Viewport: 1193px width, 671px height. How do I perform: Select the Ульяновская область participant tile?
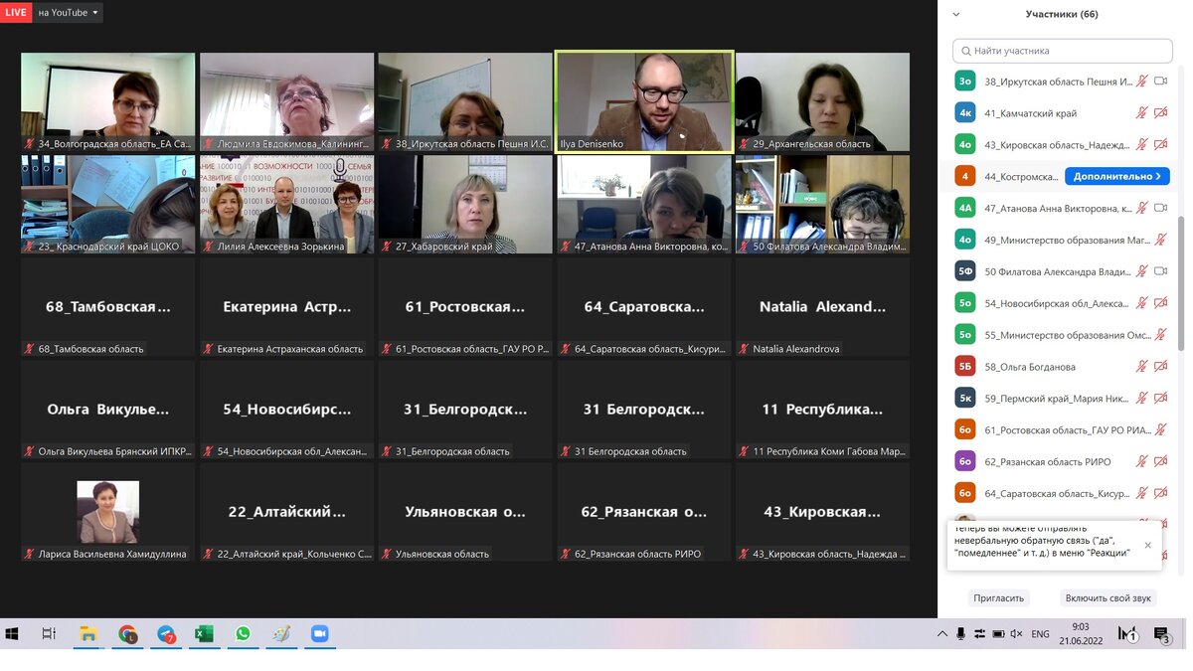(x=465, y=512)
